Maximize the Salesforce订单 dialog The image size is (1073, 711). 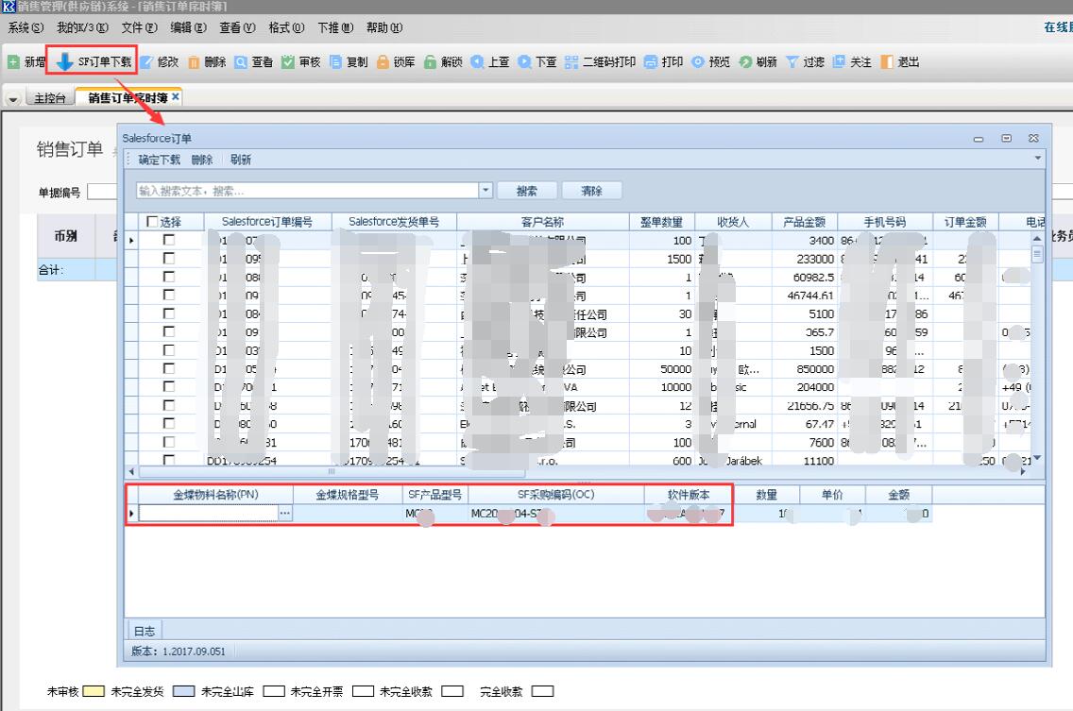[x=1007, y=138]
